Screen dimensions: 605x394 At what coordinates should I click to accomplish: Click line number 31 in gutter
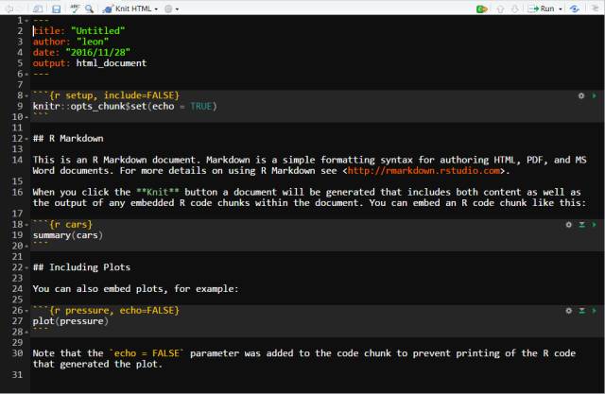coord(17,375)
